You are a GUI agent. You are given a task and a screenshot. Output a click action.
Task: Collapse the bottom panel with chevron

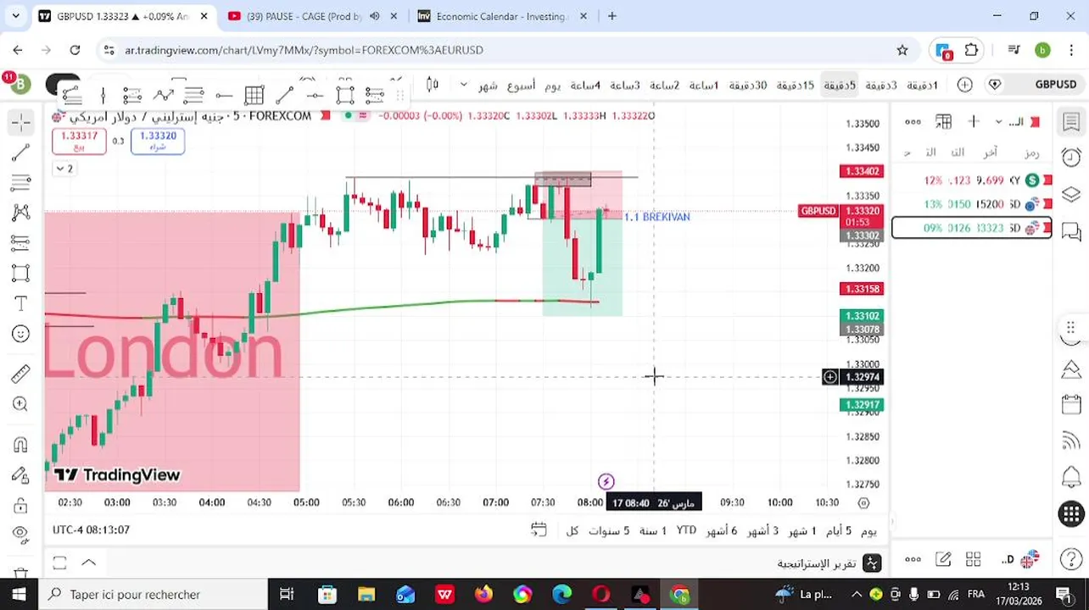pos(89,563)
